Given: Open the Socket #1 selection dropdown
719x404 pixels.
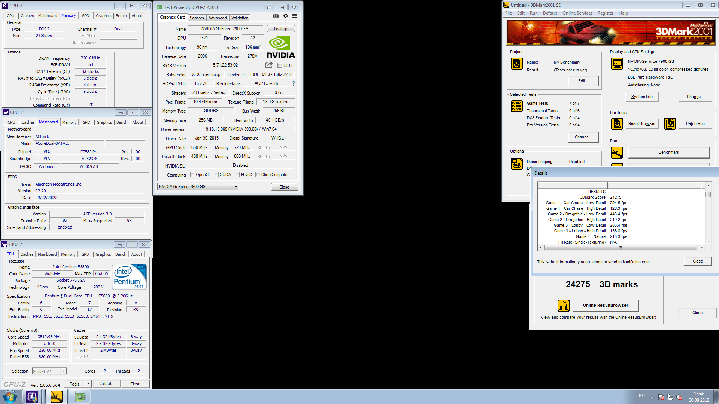Looking at the screenshot, I should [49, 371].
